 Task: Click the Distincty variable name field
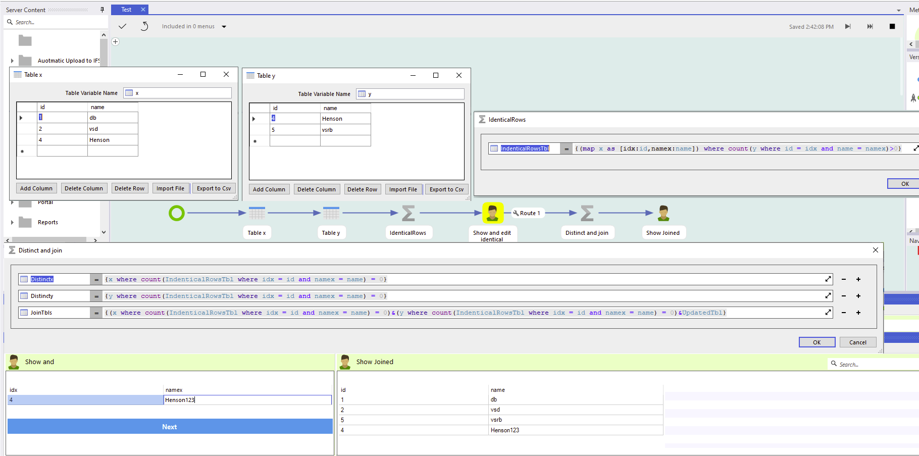coord(55,296)
